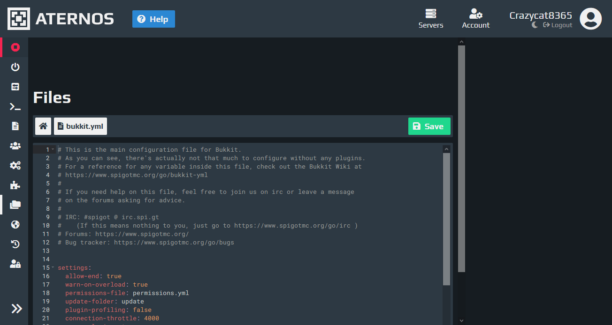Click plugin-profiling false value
Image resolution: width=612 pixels, height=325 pixels.
(x=142, y=310)
